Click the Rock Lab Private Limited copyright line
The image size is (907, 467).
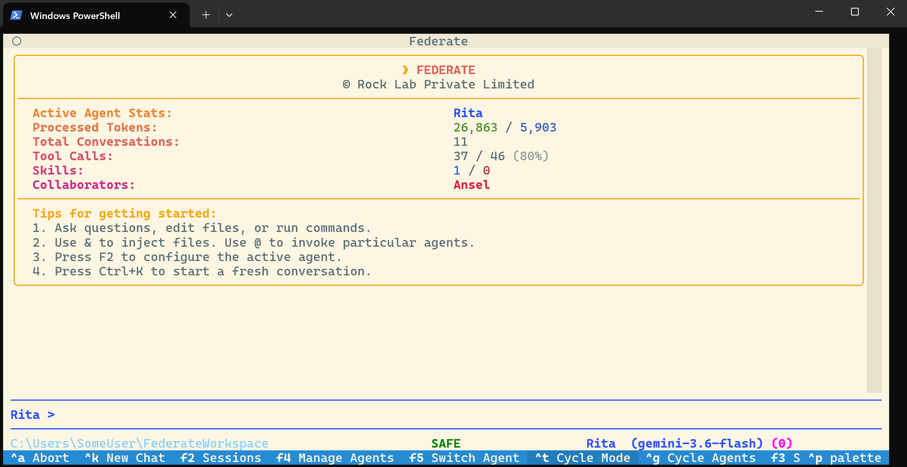point(438,85)
